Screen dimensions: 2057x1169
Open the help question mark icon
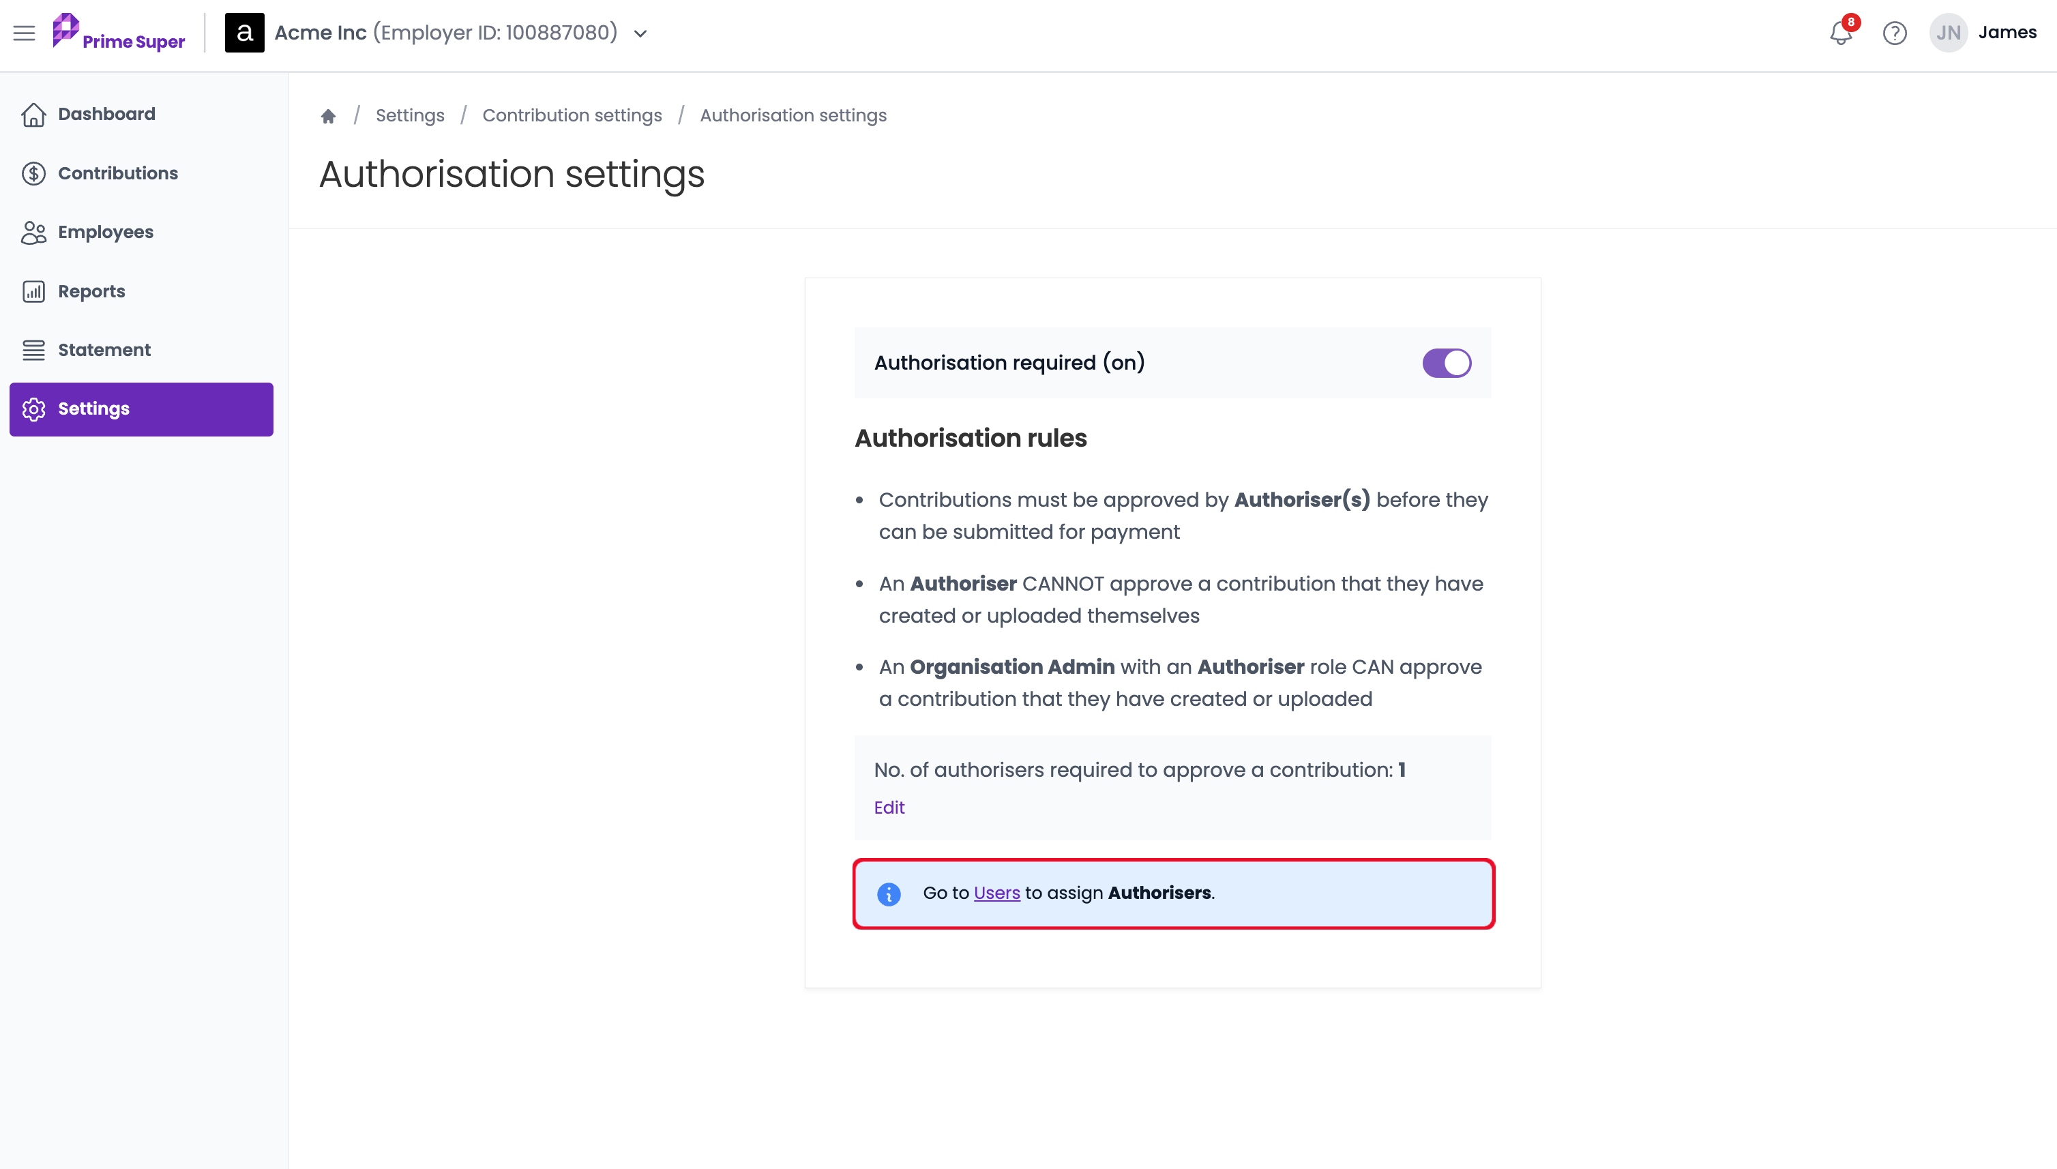(1895, 33)
